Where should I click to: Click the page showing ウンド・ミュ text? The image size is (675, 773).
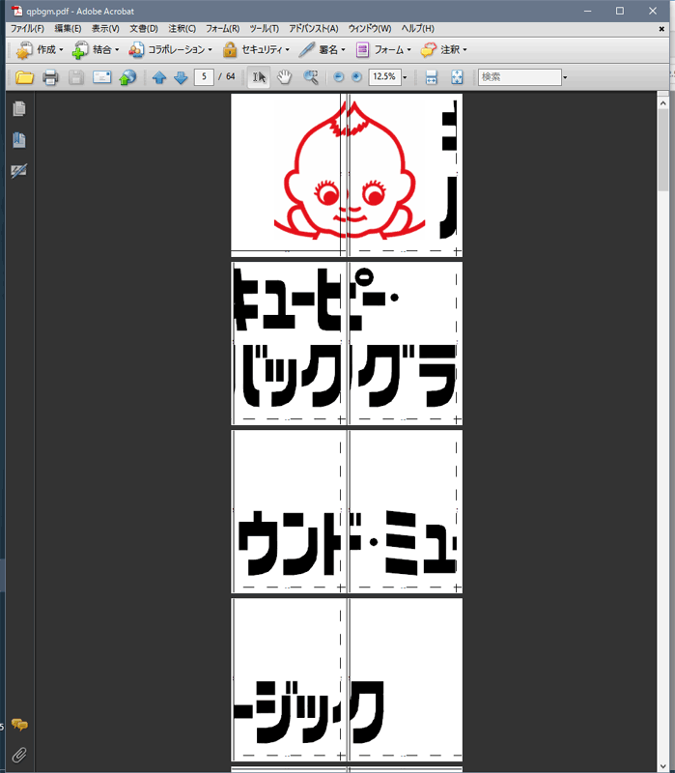point(347,511)
